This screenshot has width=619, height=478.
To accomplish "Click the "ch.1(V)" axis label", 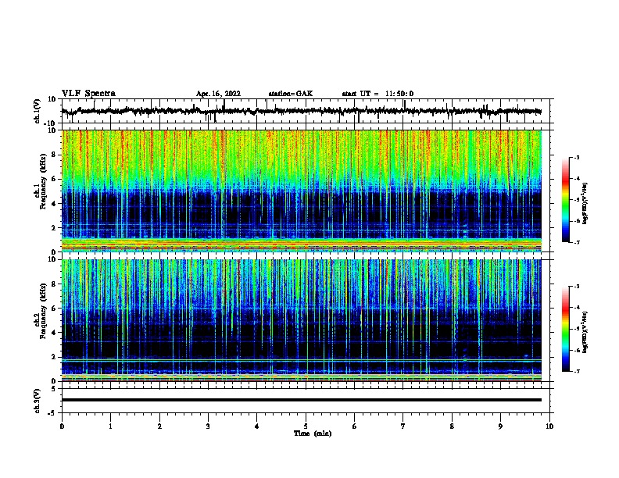I will (x=38, y=111).
